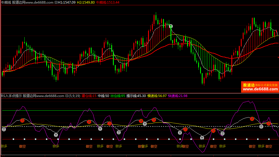Click the rightmost 做空 signal label

tap(269, 146)
